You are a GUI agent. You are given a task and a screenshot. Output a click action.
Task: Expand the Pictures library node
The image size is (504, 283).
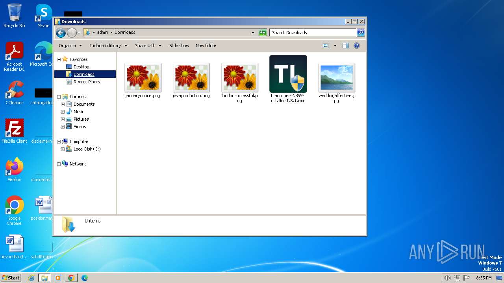(63, 119)
